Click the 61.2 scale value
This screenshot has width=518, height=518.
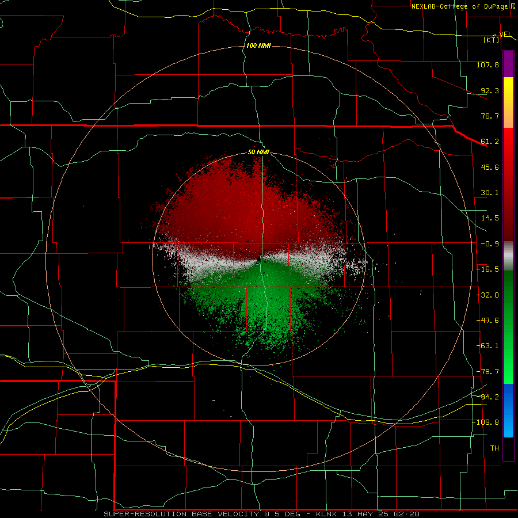(490, 142)
